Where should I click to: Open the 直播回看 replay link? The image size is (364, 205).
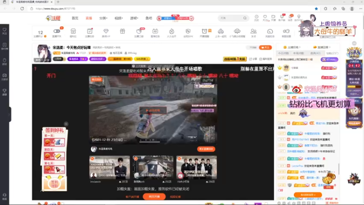(x=322, y=47)
